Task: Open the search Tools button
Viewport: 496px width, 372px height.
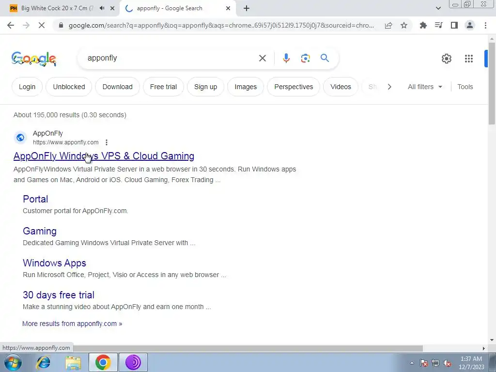Action: (x=465, y=87)
